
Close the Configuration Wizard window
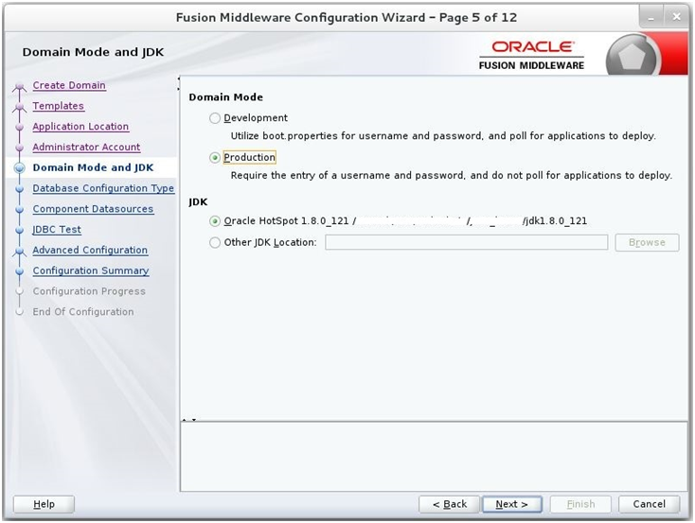(676, 17)
